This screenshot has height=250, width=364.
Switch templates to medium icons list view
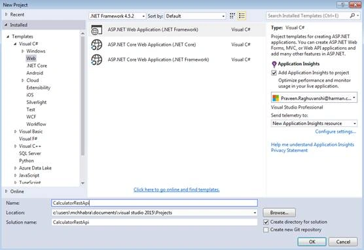[x=242, y=16]
